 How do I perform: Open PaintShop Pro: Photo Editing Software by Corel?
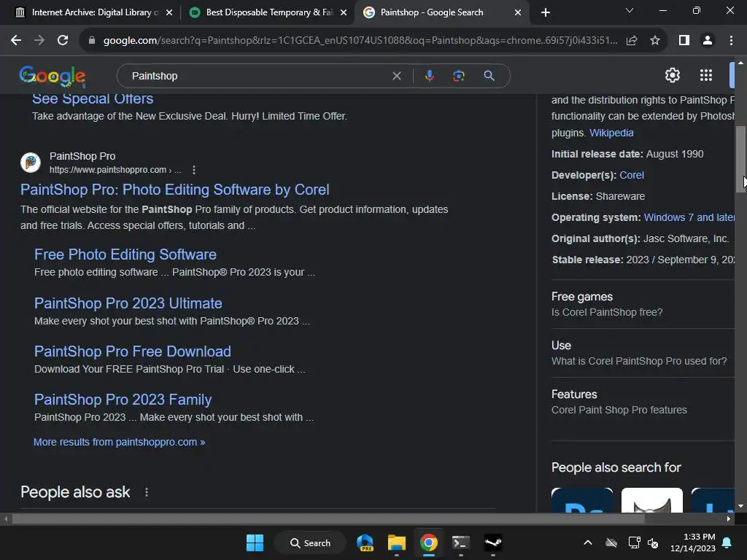pos(174,190)
